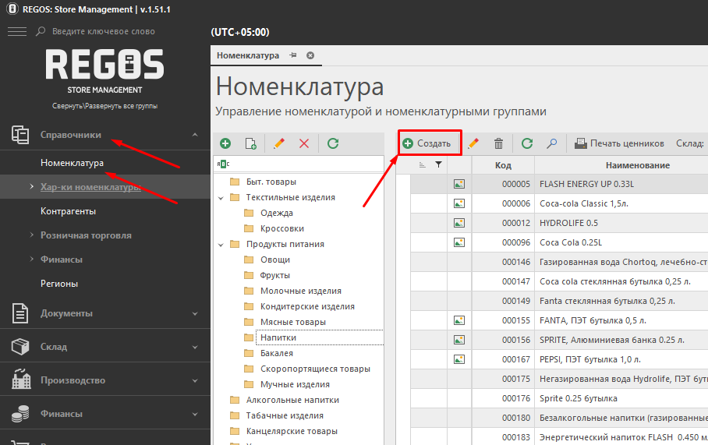
Task: Close the Номенклатура tab
Action: pos(310,55)
